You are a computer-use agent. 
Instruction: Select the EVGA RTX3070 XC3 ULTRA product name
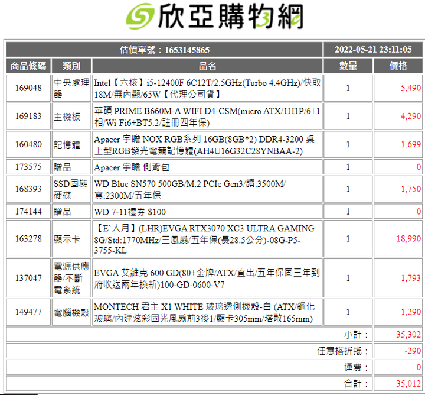tap(205, 239)
